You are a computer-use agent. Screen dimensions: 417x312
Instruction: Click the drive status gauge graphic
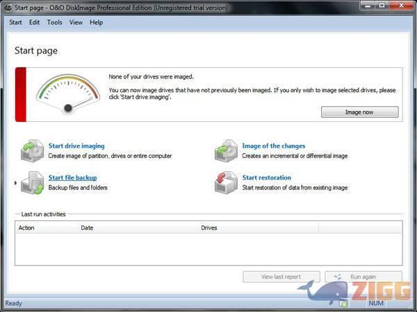(68, 94)
